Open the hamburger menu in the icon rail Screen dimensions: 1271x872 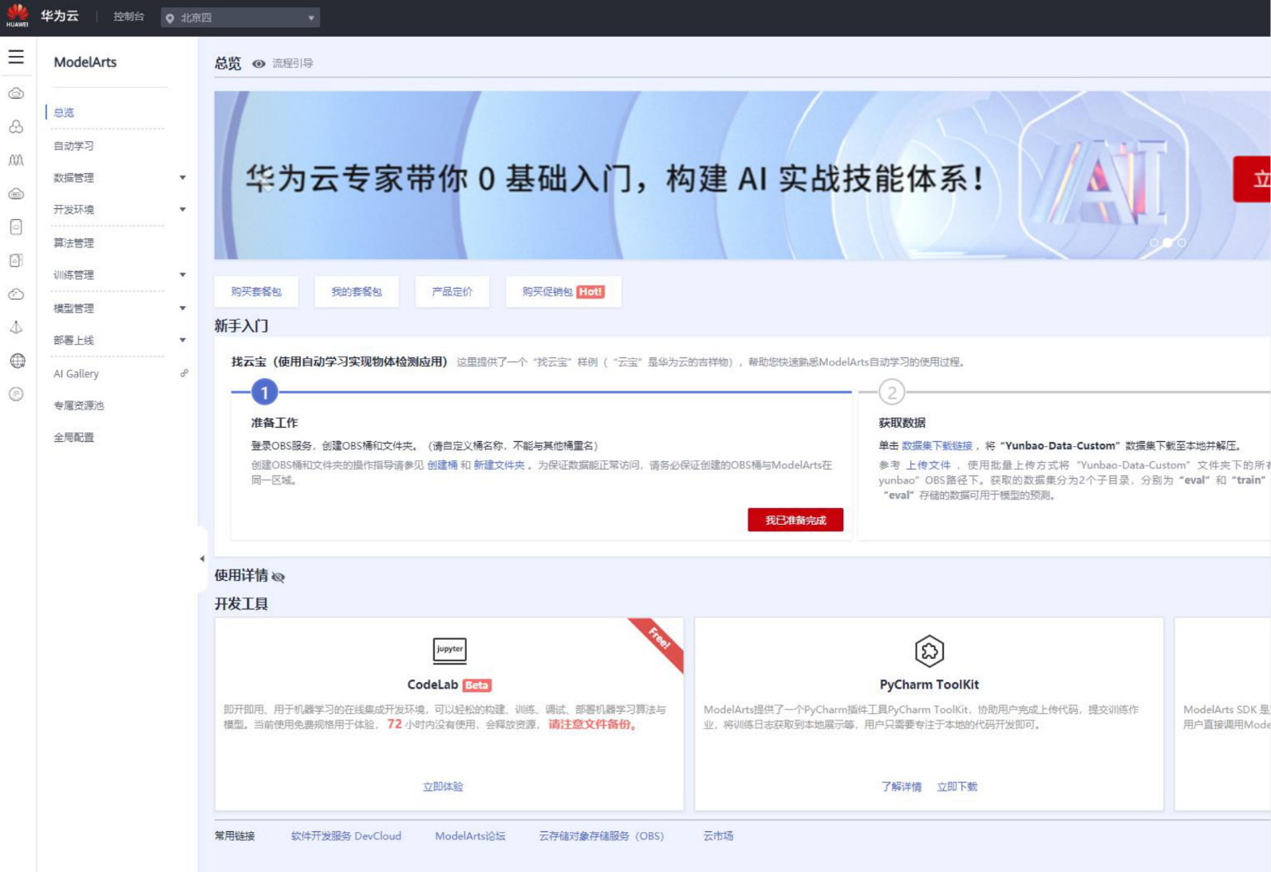(16, 57)
